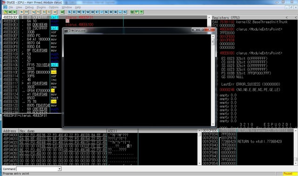This screenshot has width=298, height=176.
Task: Click the Restart program rewind icon
Action: pyautogui.click(x=10, y=12)
